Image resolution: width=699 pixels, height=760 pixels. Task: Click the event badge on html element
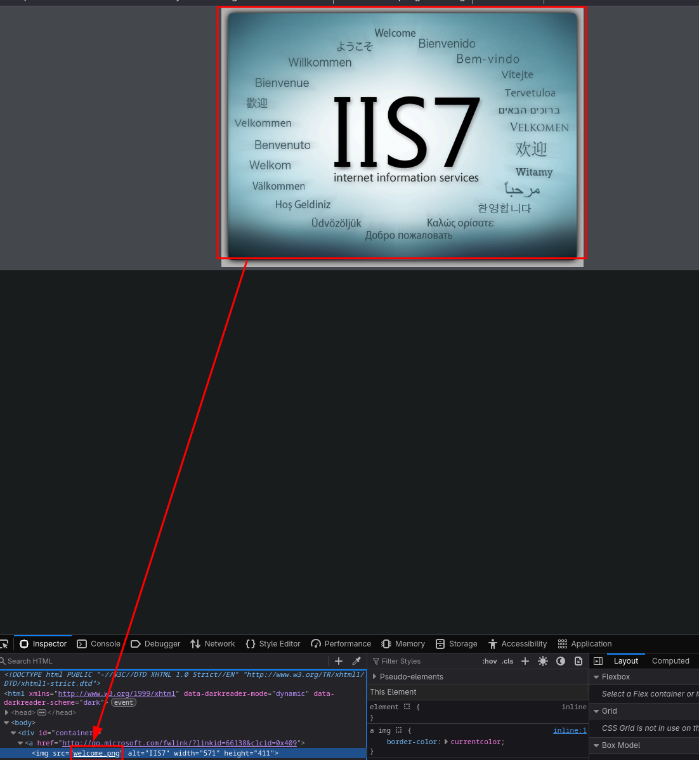point(124,702)
